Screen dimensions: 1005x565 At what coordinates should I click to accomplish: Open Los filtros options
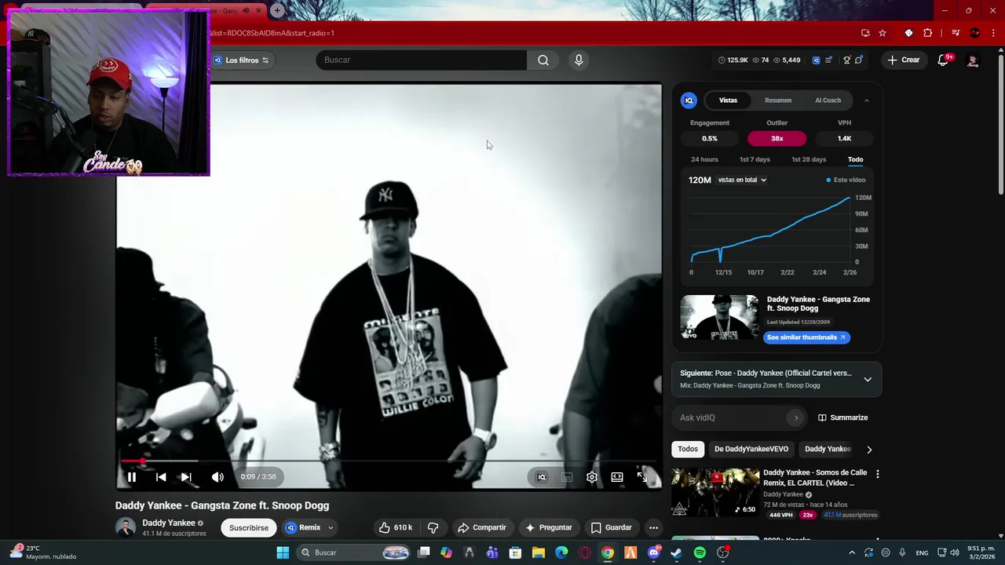click(x=242, y=60)
